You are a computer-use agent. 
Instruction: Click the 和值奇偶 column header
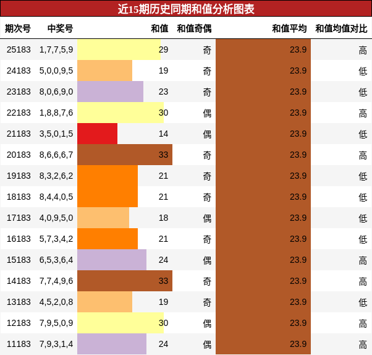pyautogui.click(x=194, y=28)
